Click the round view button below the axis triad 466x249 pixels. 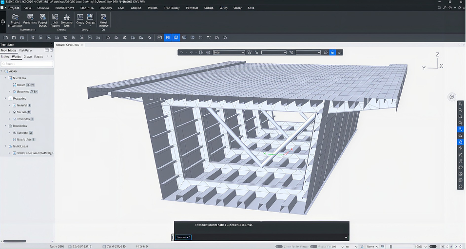(x=452, y=97)
